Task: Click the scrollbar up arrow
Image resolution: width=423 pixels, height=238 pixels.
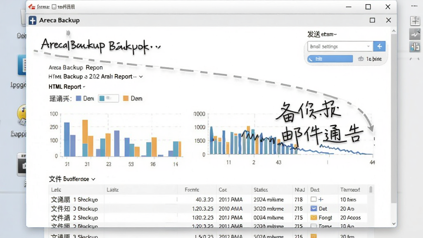Action: (x=394, y=31)
